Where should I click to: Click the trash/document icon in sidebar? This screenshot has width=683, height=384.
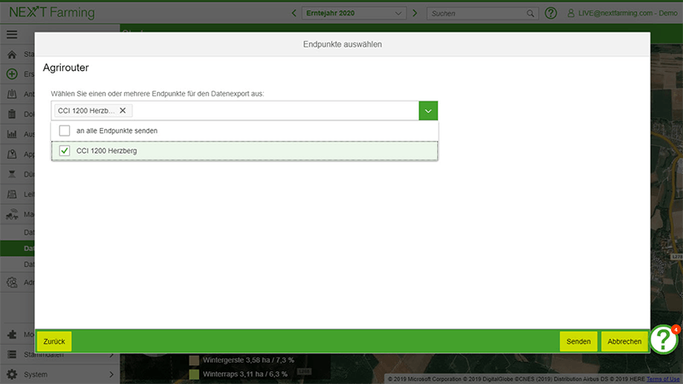click(12, 114)
